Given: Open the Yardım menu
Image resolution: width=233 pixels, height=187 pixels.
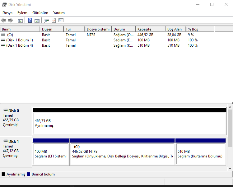Looking at the screenshot, I should pyautogui.click(x=59, y=13).
